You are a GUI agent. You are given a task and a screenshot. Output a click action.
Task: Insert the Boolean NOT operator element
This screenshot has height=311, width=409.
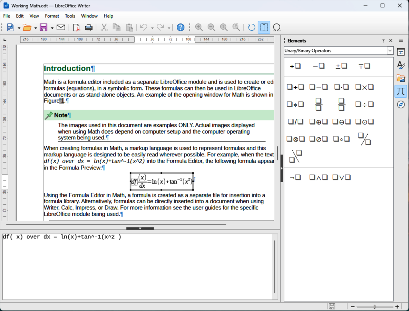[x=295, y=177]
